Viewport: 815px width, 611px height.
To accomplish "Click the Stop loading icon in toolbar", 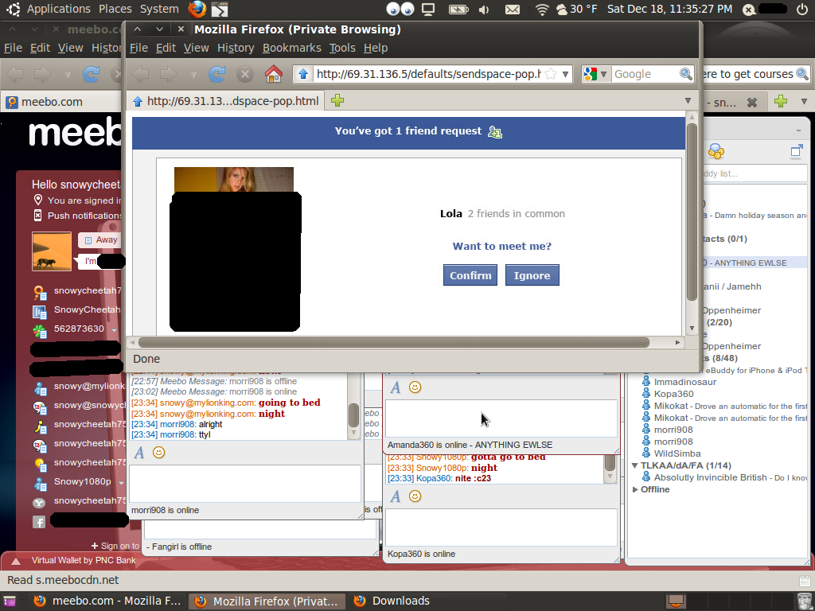I will pyautogui.click(x=245, y=74).
